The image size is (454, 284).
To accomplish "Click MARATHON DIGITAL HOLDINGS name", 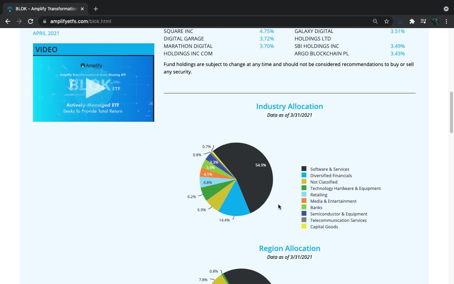I will tap(188, 50).
